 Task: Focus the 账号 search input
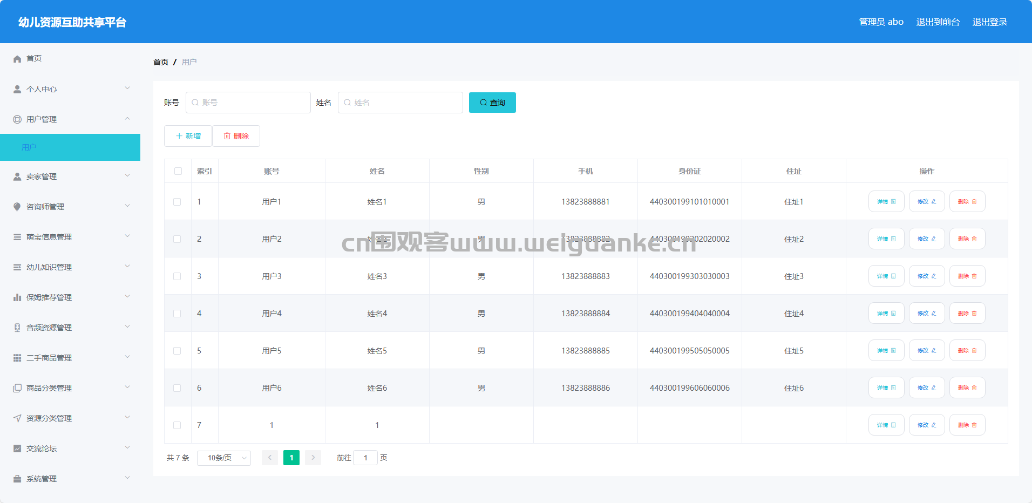248,103
